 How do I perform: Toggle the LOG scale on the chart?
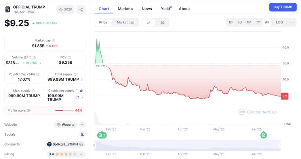[x=279, y=23]
